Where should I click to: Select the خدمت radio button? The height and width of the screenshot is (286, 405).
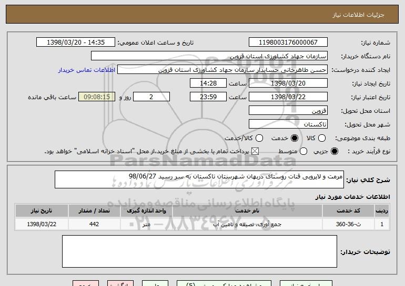(295, 138)
